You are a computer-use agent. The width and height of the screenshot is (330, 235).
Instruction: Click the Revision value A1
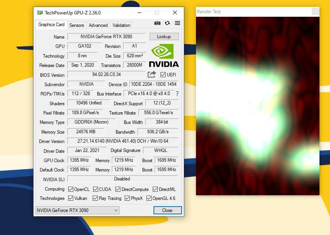(x=134, y=46)
